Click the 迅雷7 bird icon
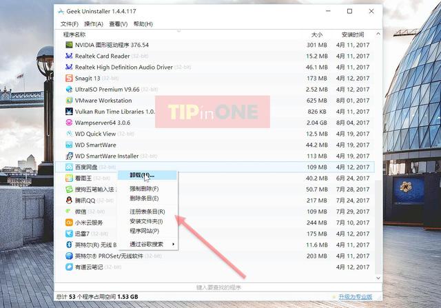 tap(69, 234)
